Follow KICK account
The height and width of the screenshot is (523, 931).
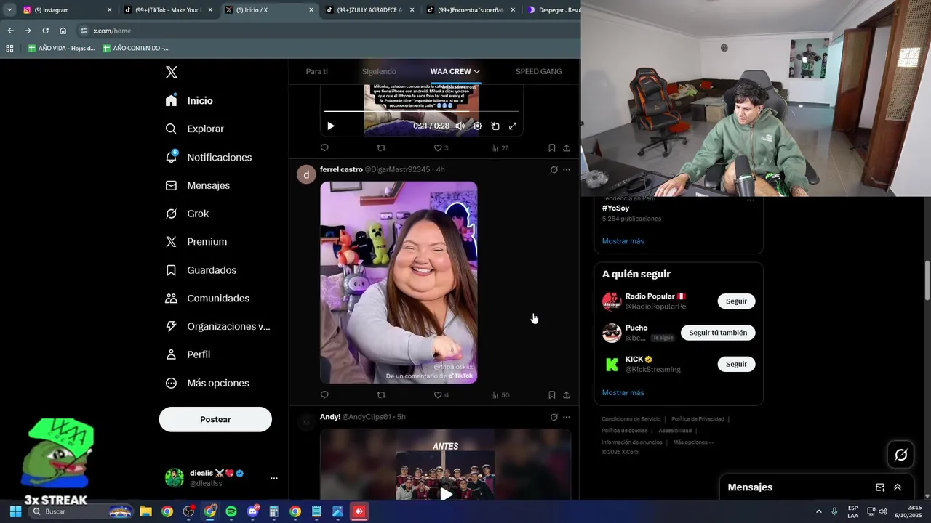[x=736, y=364]
